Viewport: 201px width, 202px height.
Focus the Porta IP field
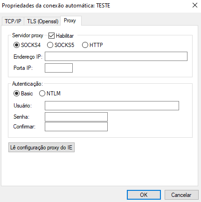[x=59, y=68]
